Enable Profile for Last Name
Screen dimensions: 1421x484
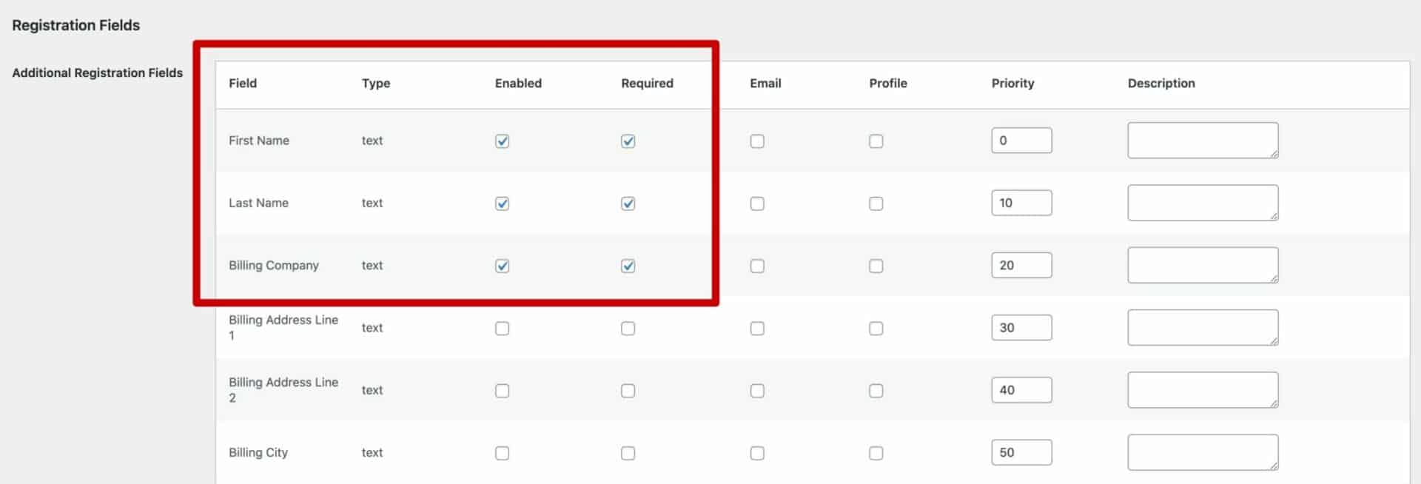point(876,203)
